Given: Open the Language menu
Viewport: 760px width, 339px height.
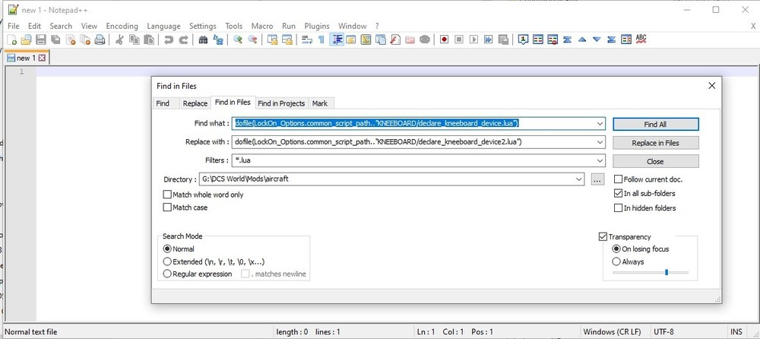Looking at the screenshot, I should point(164,26).
